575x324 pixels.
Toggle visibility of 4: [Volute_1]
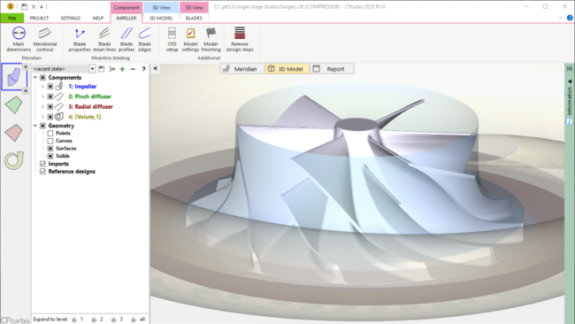click(50, 117)
